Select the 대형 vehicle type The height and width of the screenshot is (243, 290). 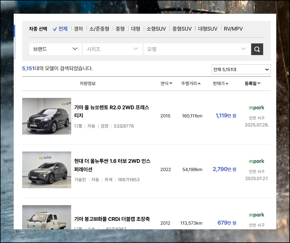point(136,29)
